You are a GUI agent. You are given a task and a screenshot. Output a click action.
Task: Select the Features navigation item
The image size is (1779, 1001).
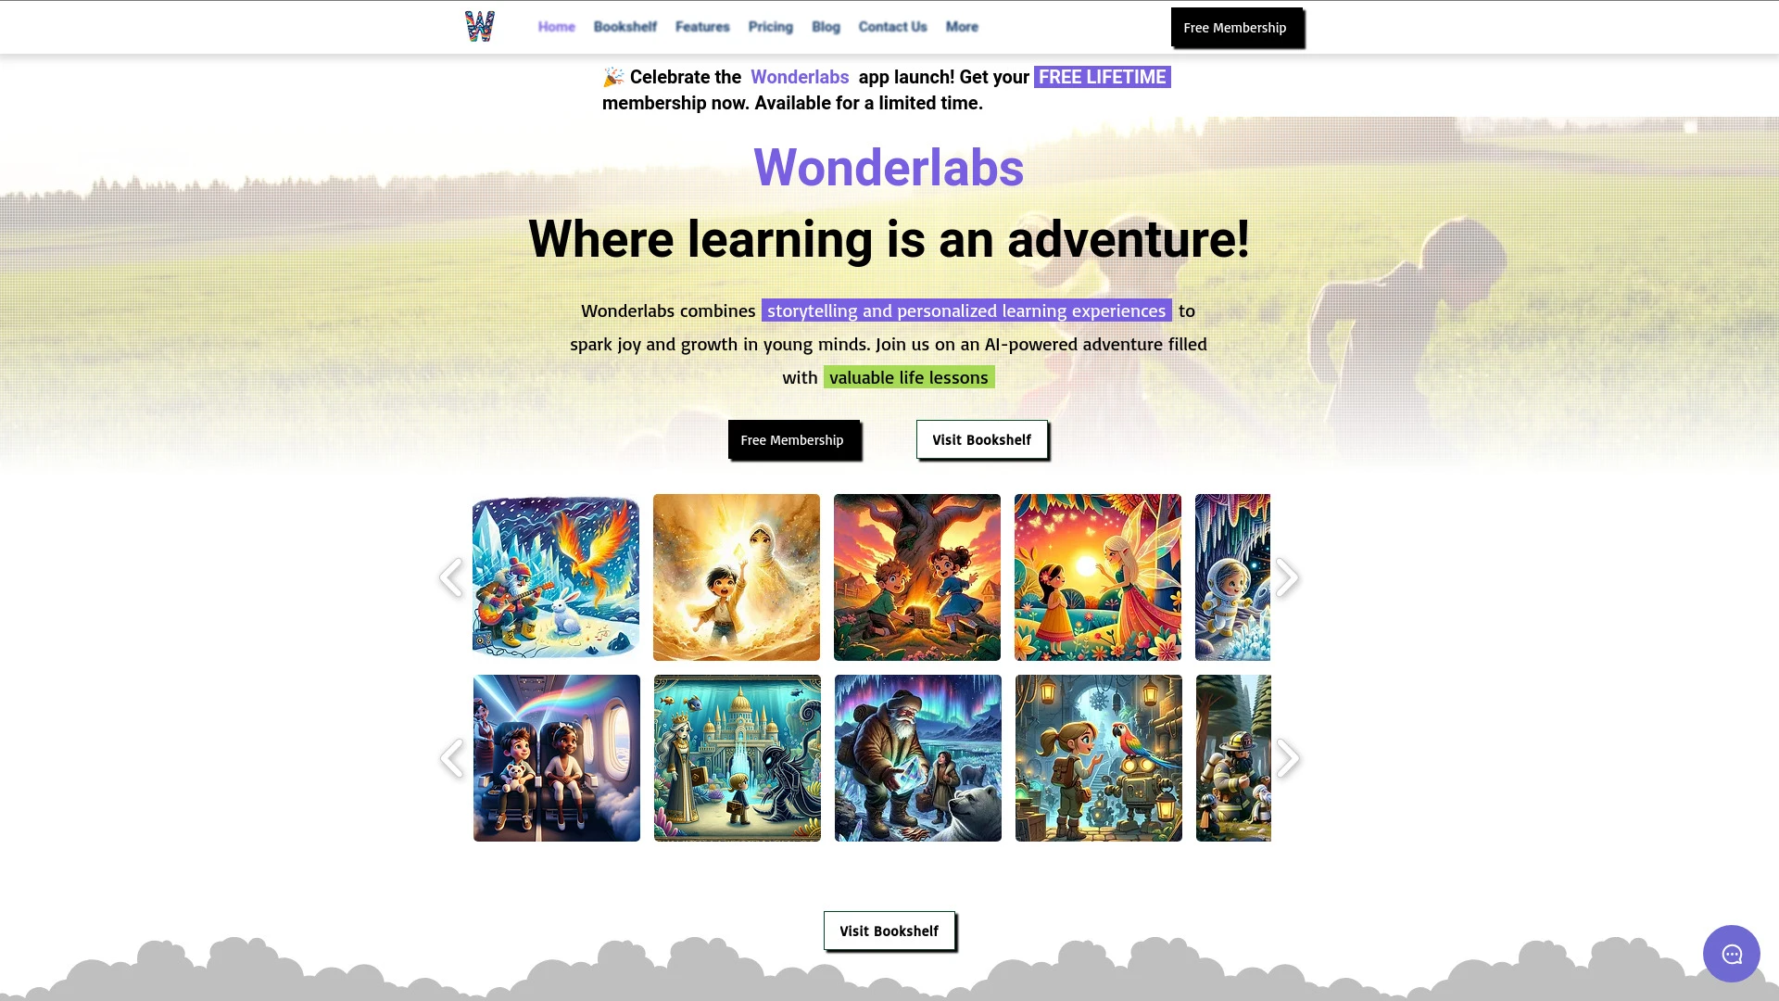pyautogui.click(x=702, y=26)
